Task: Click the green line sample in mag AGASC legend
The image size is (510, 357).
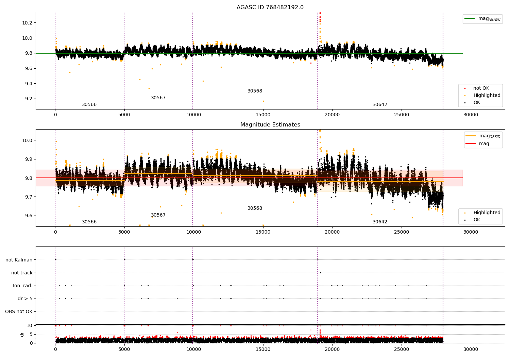Action: pyautogui.click(x=470, y=19)
